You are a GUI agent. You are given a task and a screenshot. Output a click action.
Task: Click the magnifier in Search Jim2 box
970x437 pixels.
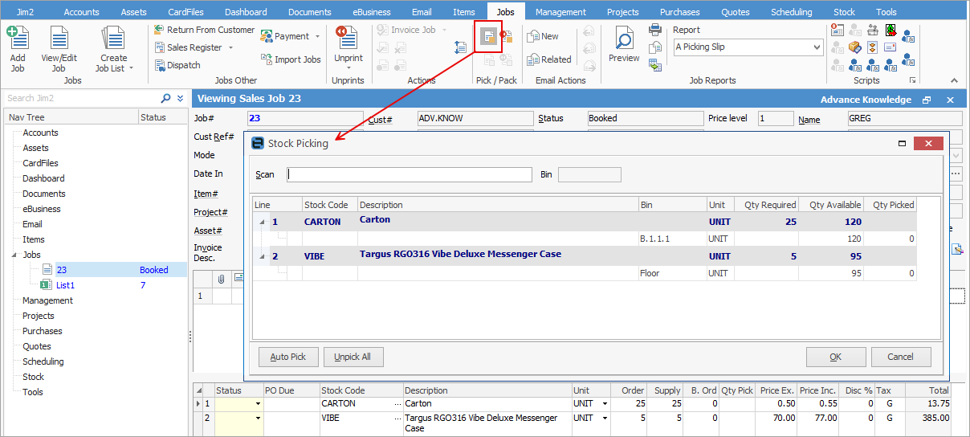point(166,98)
